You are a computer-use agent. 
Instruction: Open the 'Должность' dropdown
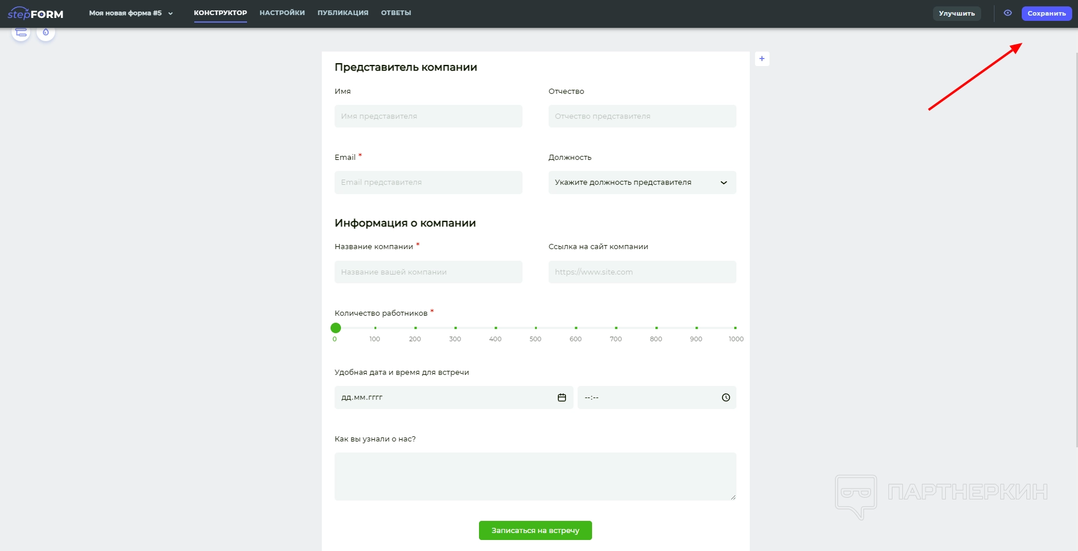tap(642, 183)
